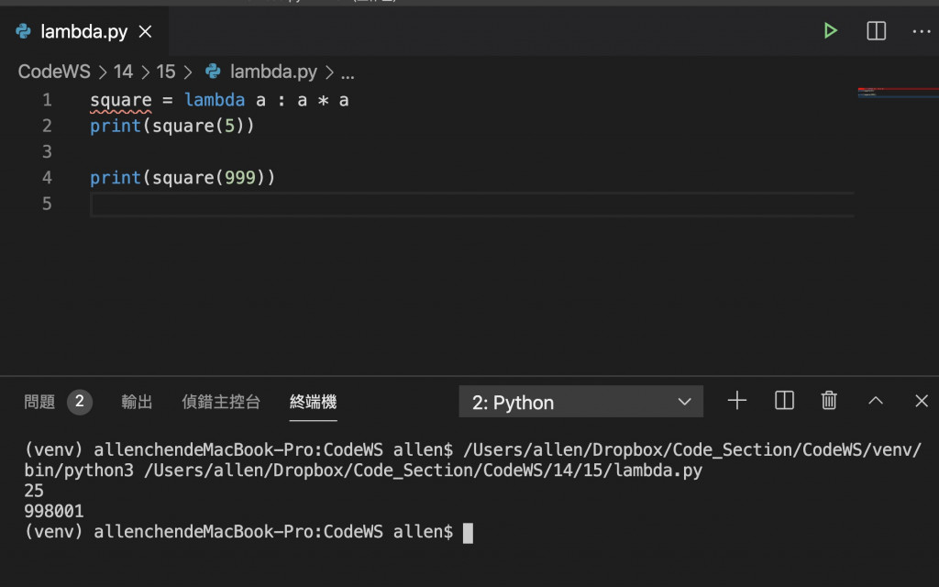Switch to the 輸出 output tab
Viewport: 939px width, 587px height.
pos(137,402)
